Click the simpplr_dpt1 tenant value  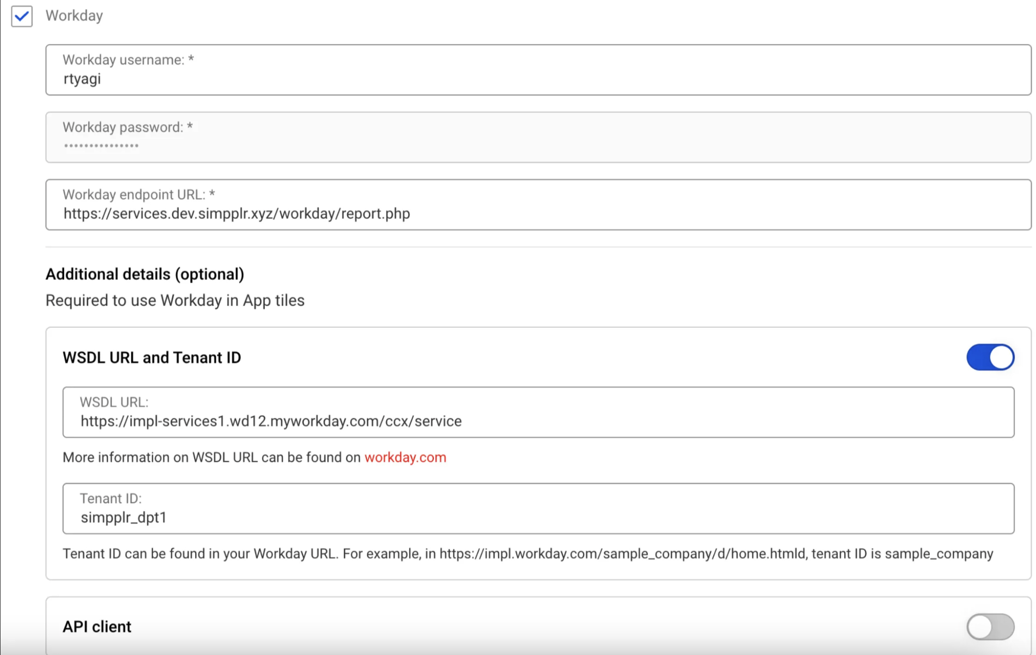coord(123,517)
